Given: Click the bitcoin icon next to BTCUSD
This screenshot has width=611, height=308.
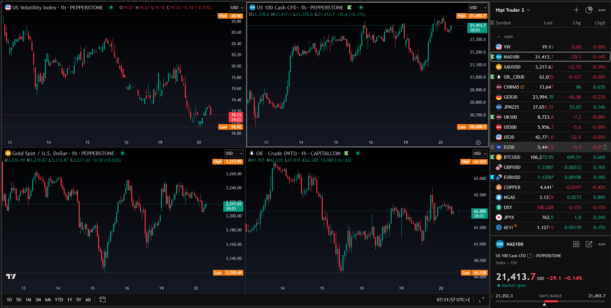Looking at the screenshot, I should click(x=499, y=157).
